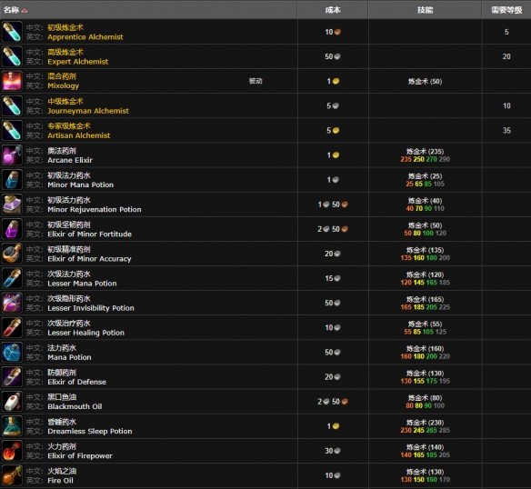The width and height of the screenshot is (531, 489).
Task: Open the Artisan Alchemist link
Action: click(79, 135)
